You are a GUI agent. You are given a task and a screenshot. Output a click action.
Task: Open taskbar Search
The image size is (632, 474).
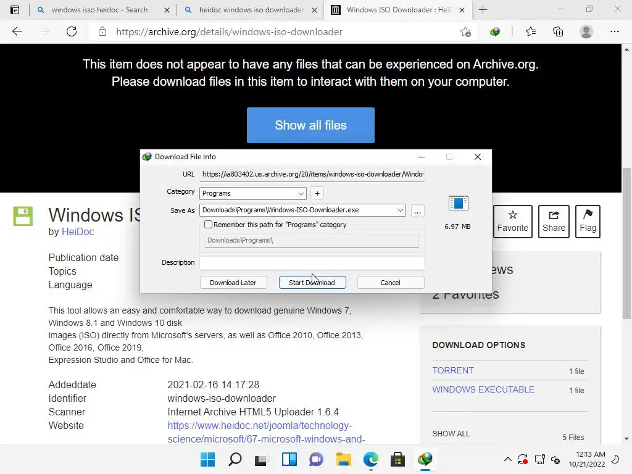tap(235, 459)
